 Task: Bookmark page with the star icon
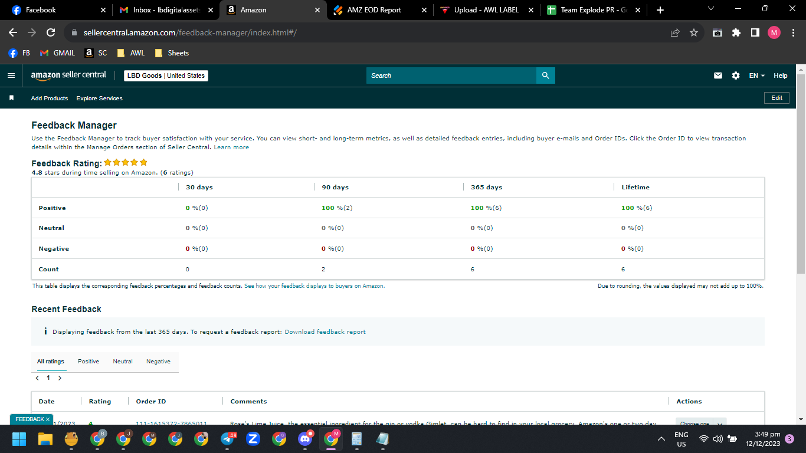pyautogui.click(x=694, y=33)
